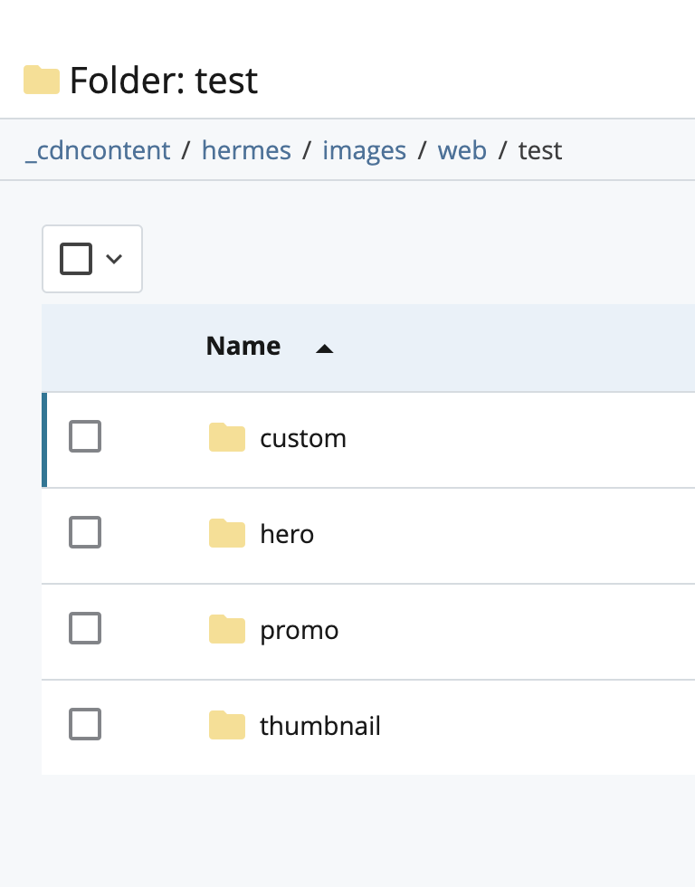The height and width of the screenshot is (887, 695).
Task: Open the thumbnail folder name
Action: (320, 726)
